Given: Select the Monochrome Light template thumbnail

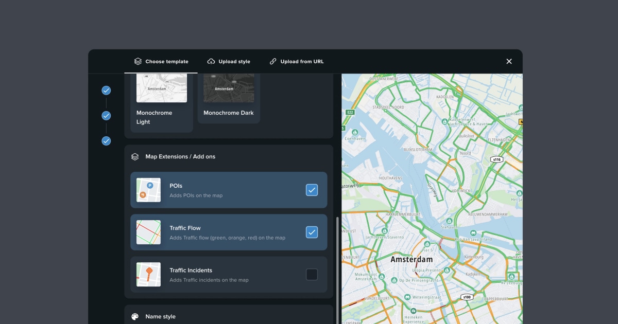Looking at the screenshot, I should pos(162,88).
